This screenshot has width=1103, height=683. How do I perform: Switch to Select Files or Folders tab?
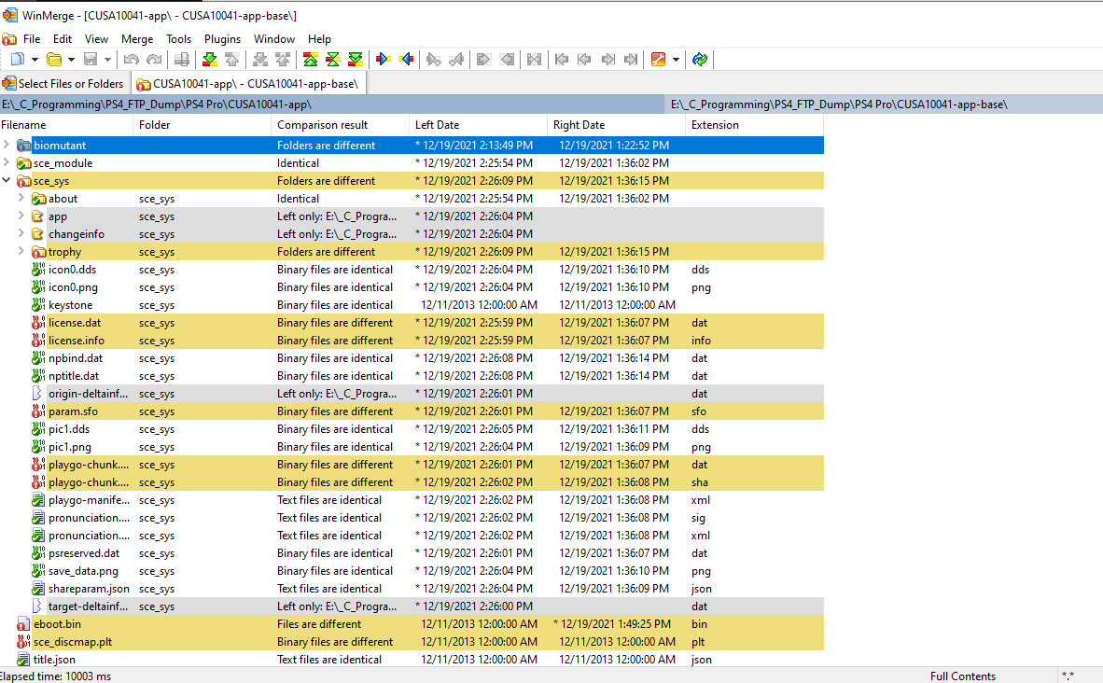coord(64,84)
